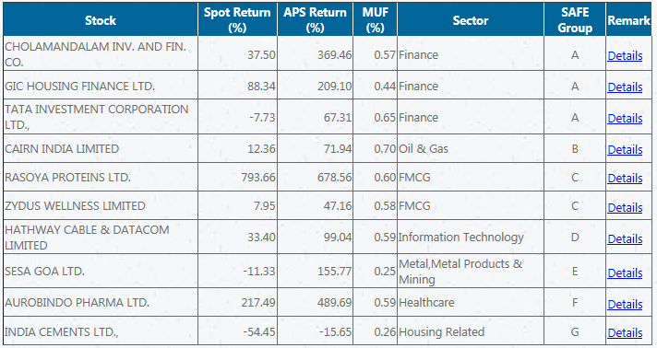Screen dimensions: 657x348
Task: Select the RASOYA PROTEINS LTD. stock name cell
Action: tap(101, 178)
